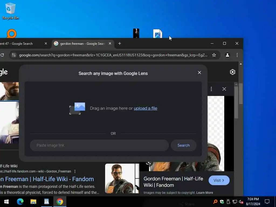The width and height of the screenshot is (276, 207).
Task: Close the 'ent 47 - Google Search' tab
Action: click(x=46, y=43)
